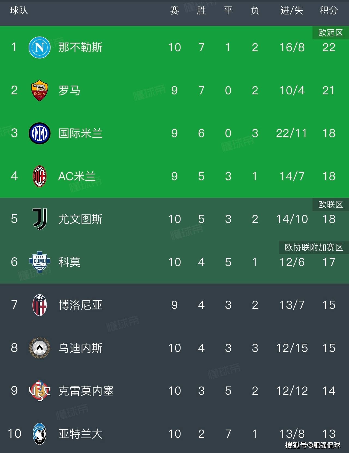349x453 pixels.
Task: Open the 国际米兰 team name link
Action: pyautogui.click(x=80, y=133)
